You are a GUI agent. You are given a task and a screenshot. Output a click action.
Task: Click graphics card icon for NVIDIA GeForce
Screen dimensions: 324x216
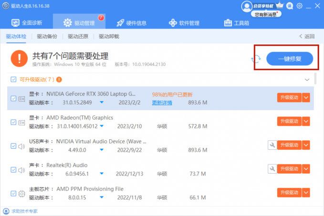(21, 99)
